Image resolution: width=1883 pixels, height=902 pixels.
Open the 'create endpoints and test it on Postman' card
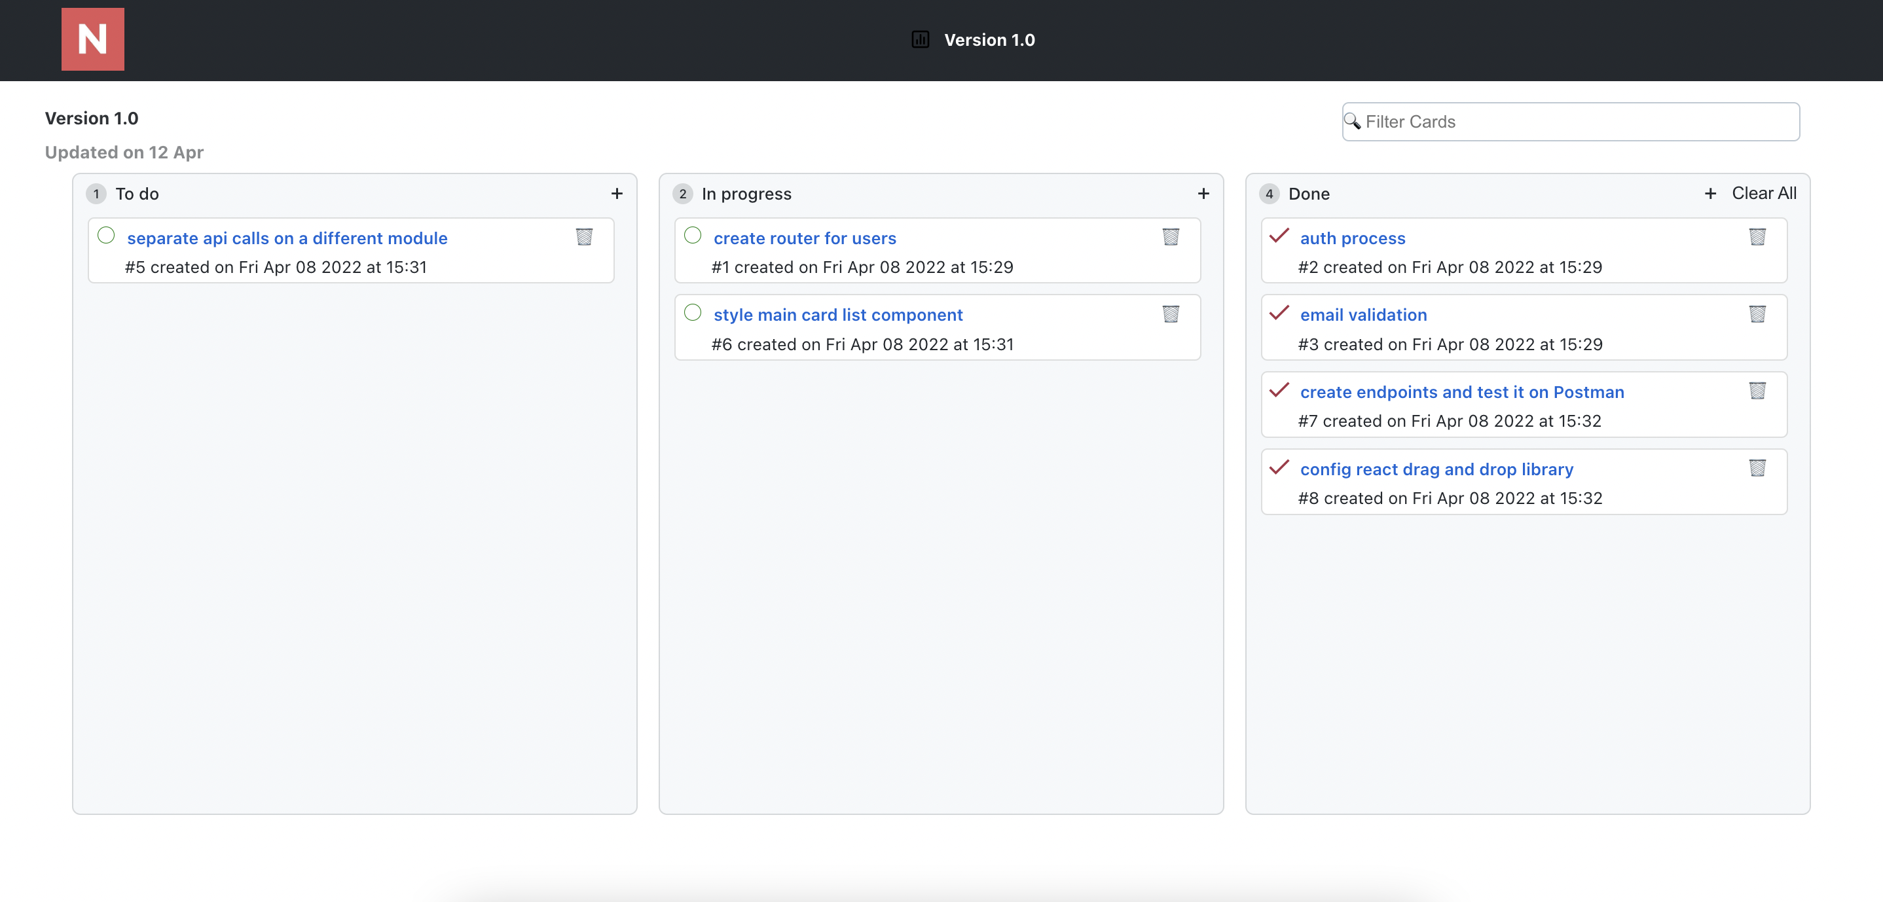tap(1462, 392)
